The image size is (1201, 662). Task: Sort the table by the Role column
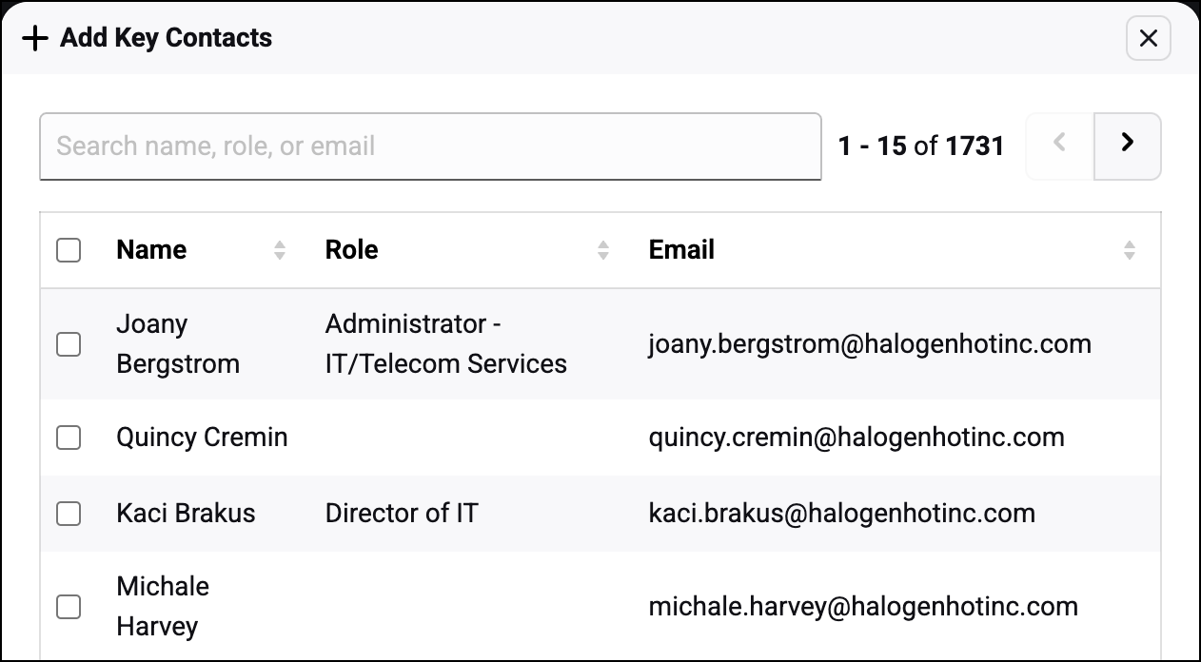click(603, 250)
